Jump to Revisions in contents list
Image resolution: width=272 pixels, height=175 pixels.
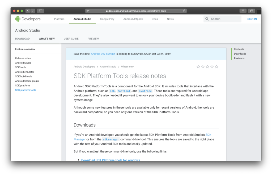(239, 58)
